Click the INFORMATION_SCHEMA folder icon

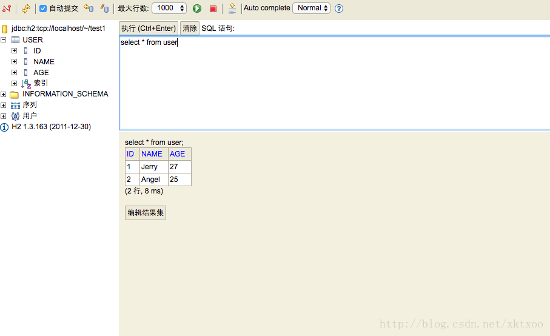15,95
